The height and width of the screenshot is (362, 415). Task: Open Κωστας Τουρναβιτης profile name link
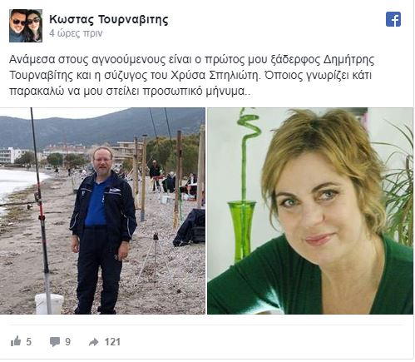point(109,19)
